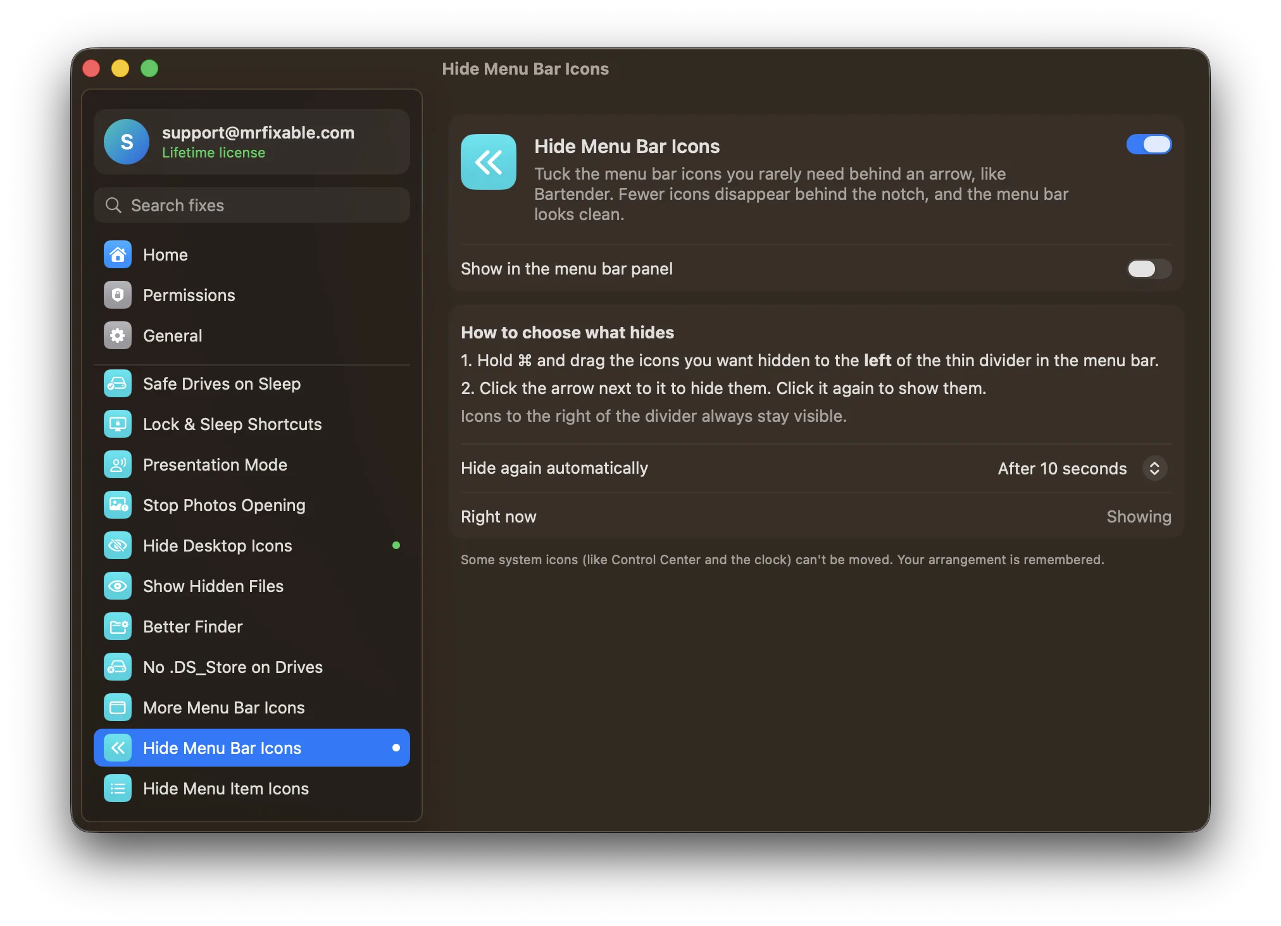Click the No .DS_Store on Drives icon

click(118, 667)
